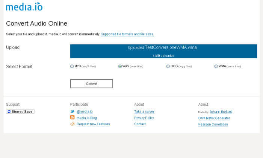Select the MP3 format radio button
Viewport: 263px width, 158px height.
pyautogui.click(x=72, y=66)
